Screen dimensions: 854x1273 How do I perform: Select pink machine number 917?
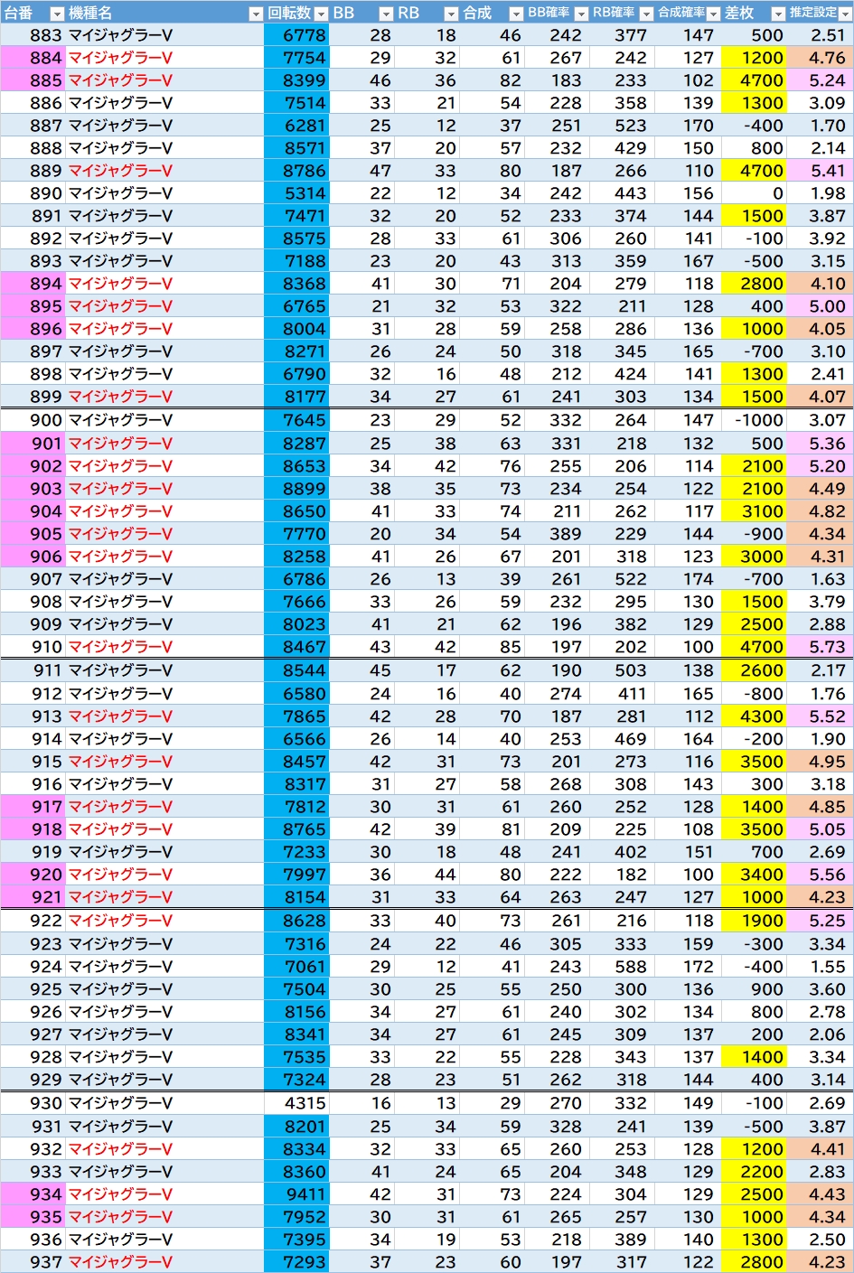(x=33, y=807)
